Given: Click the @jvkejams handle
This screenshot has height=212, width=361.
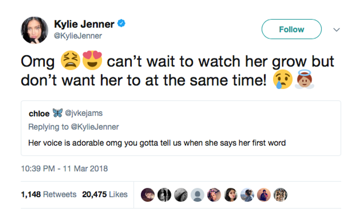Looking at the screenshot, I should [x=84, y=114].
